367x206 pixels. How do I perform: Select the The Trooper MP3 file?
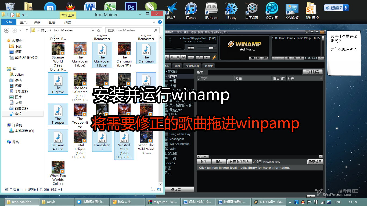coord(58,114)
